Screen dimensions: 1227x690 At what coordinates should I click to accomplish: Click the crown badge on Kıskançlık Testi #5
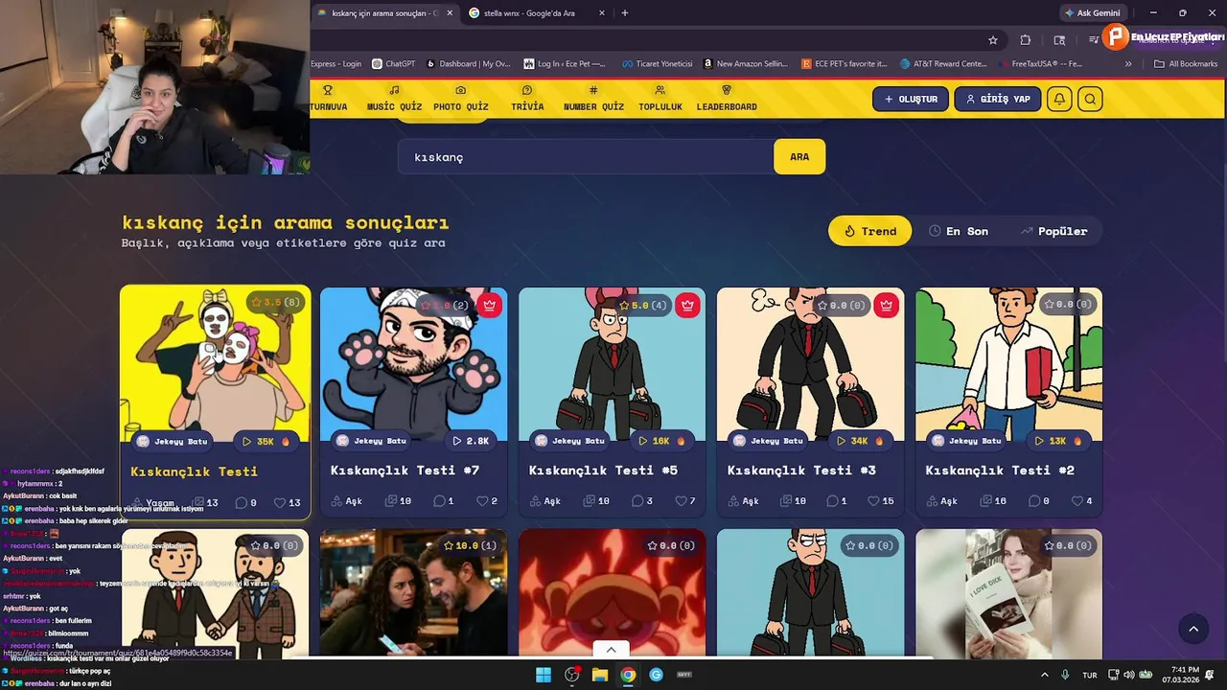coord(687,305)
